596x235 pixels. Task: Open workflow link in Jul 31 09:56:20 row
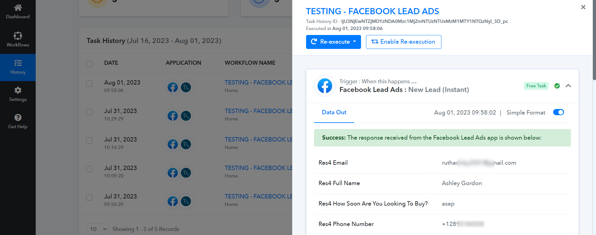click(x=258, y=196)
